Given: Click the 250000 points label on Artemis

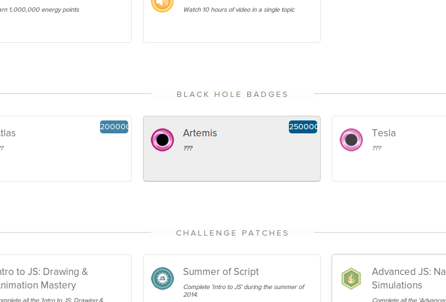Looking at the screenshot, I should pyautogui.click(x=303, y=127).
